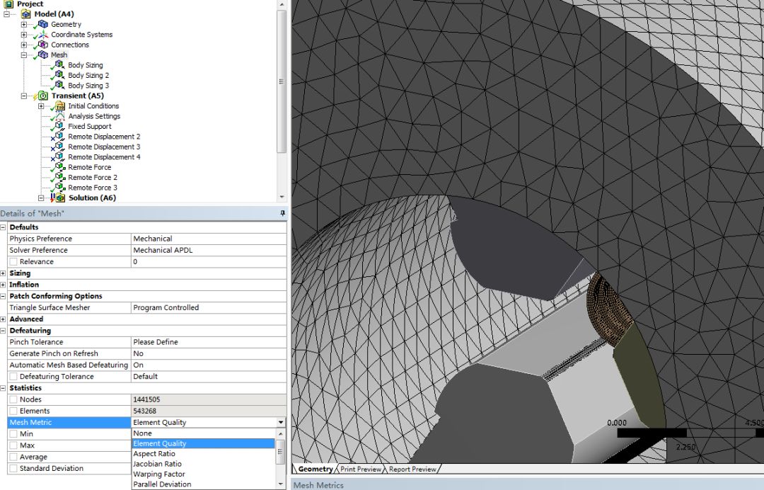Choose Aspect Ratio in metric list
764x490 pixels.
tap(204, 454)
